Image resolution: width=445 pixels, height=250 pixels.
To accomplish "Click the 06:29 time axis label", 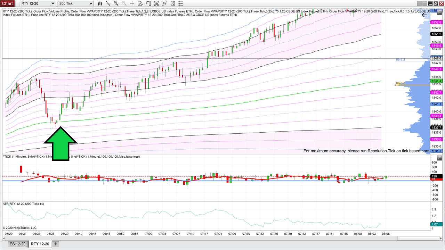I will click(x=9, y=234).
